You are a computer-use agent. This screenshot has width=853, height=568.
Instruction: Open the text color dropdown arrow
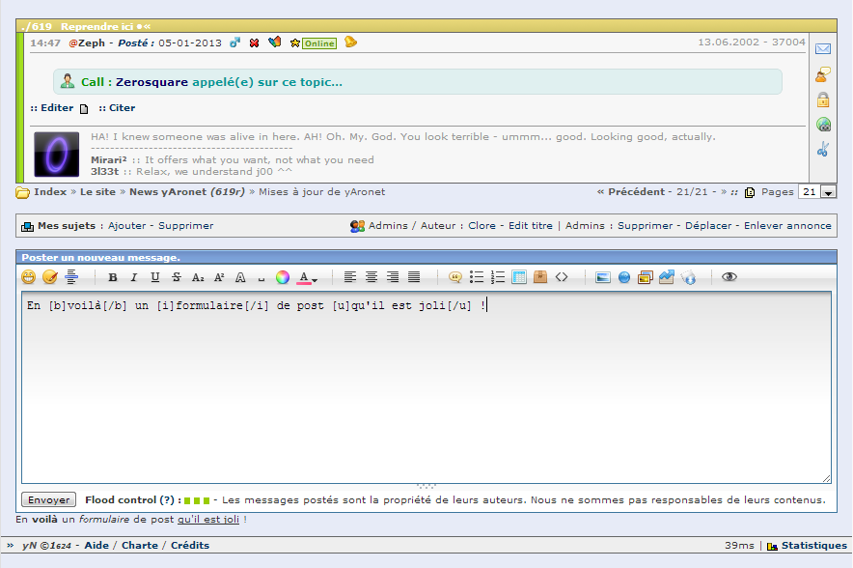315,280
